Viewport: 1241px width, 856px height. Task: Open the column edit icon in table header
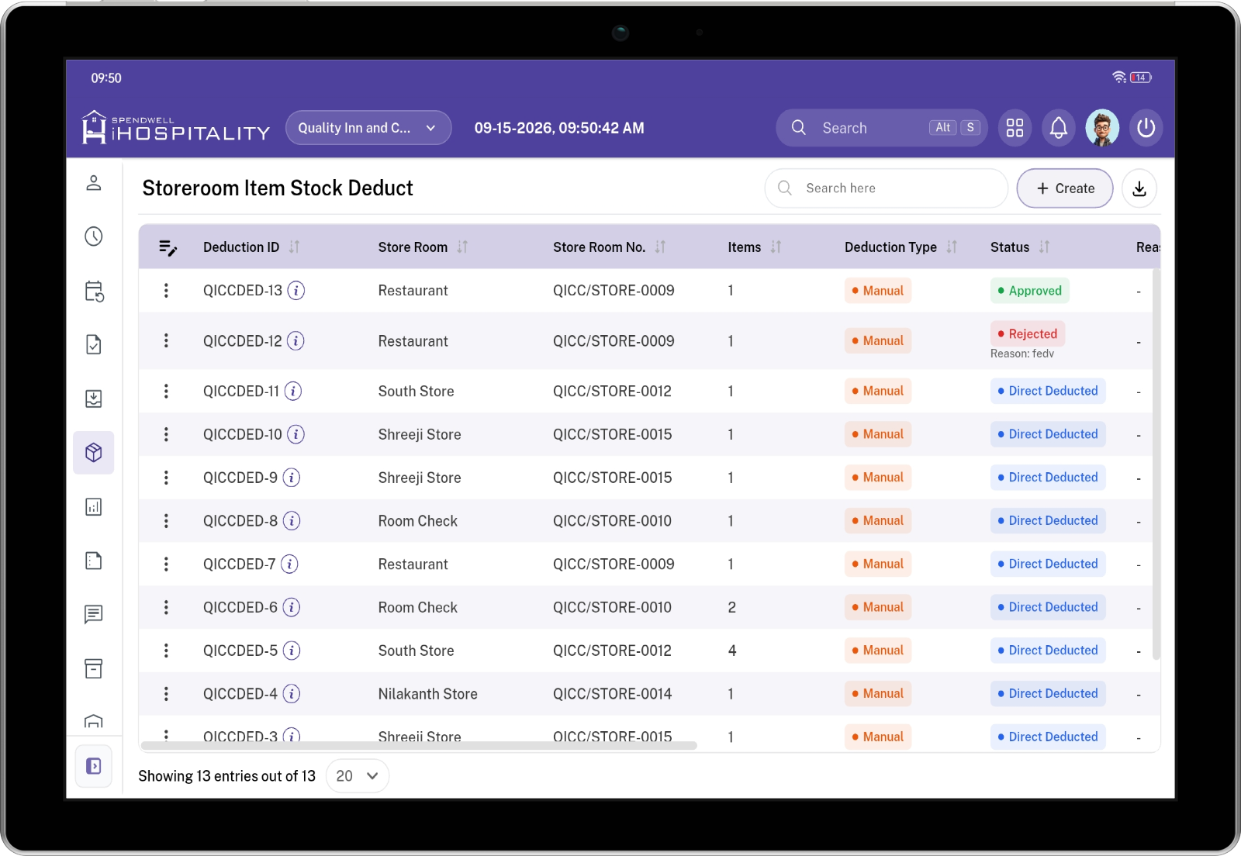[x=168, y=247]
